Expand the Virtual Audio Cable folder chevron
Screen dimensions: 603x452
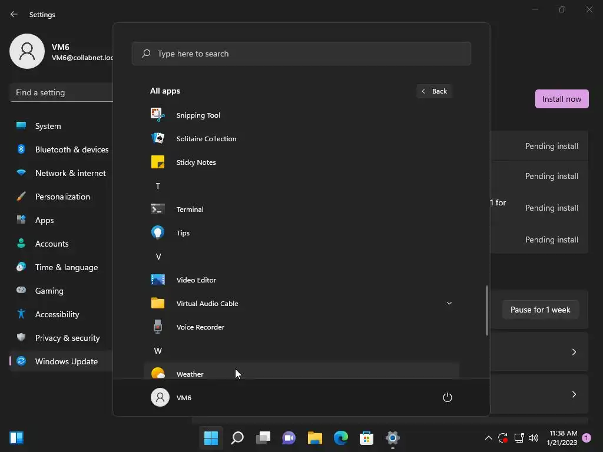coord(449,303)
